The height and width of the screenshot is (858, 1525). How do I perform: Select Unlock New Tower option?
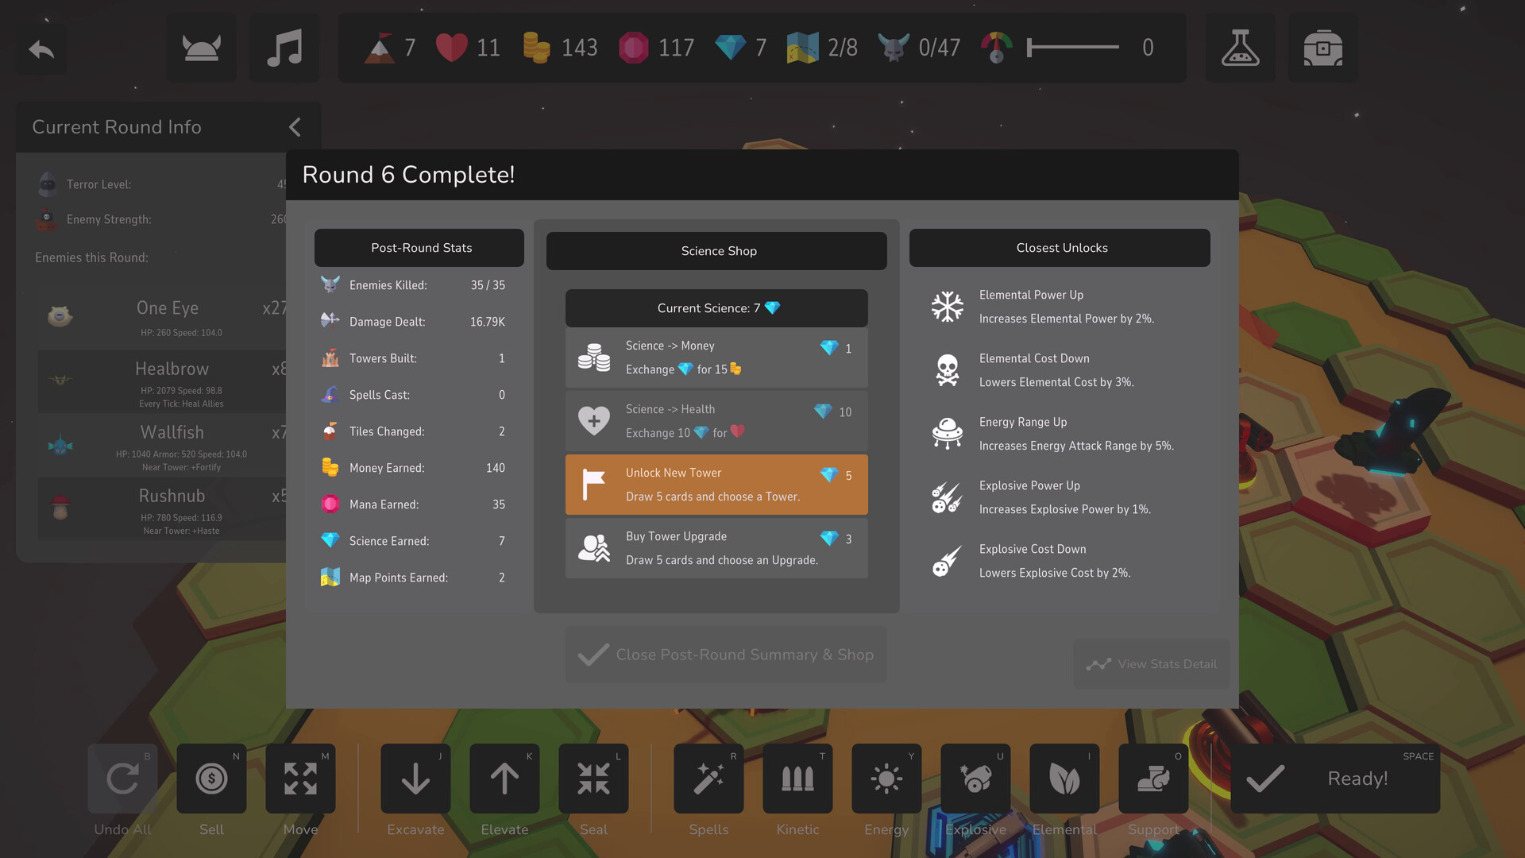[716, 484]
